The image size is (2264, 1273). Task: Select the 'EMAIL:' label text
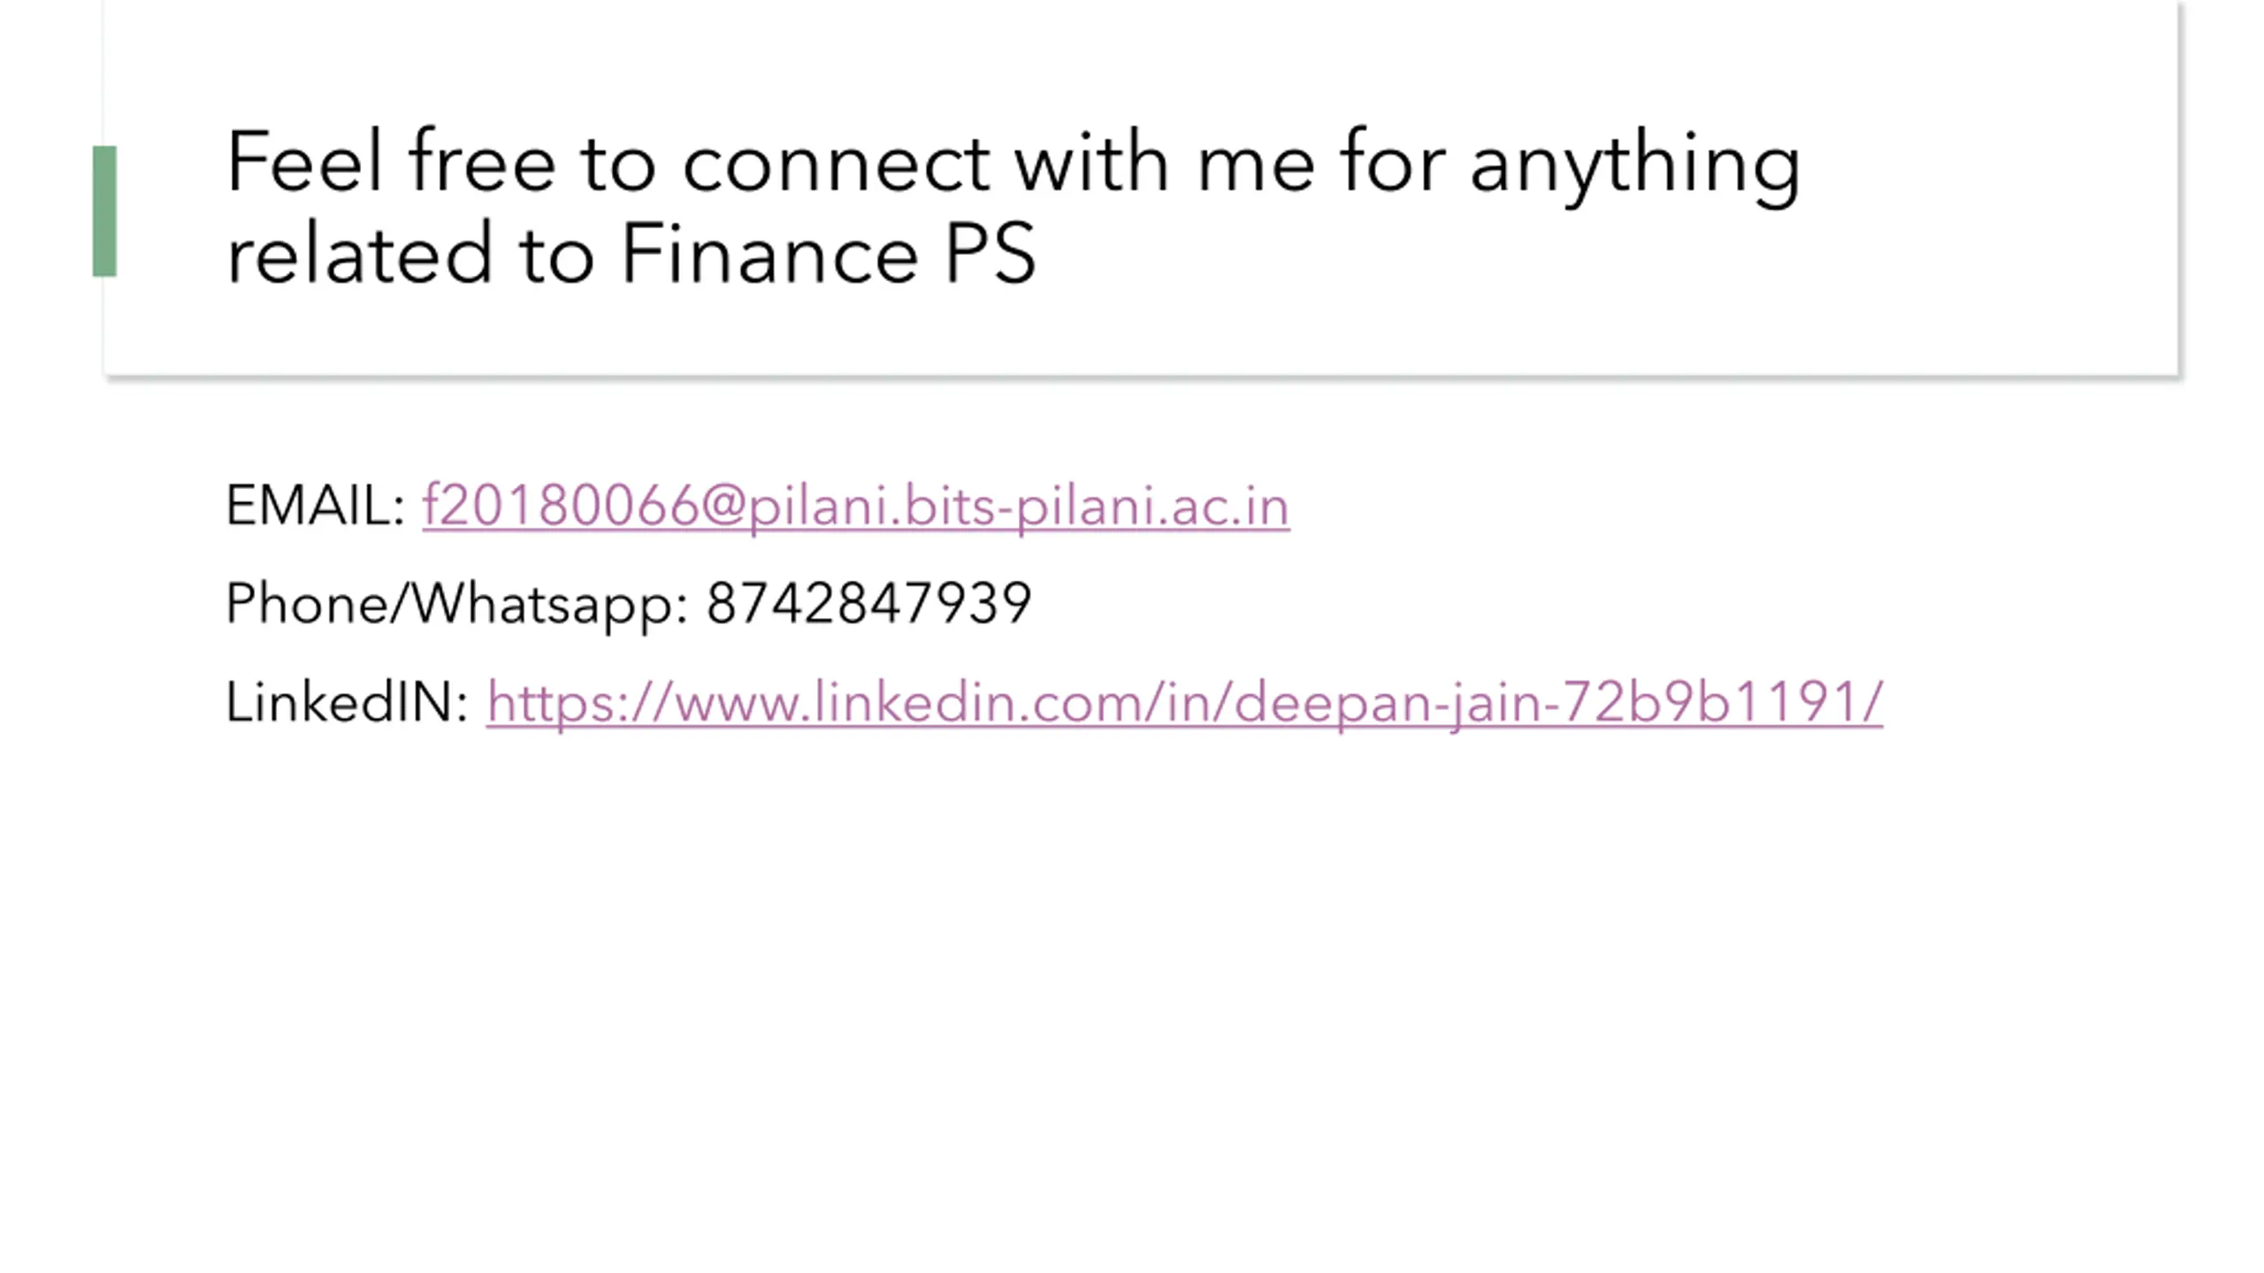[315, 506]
